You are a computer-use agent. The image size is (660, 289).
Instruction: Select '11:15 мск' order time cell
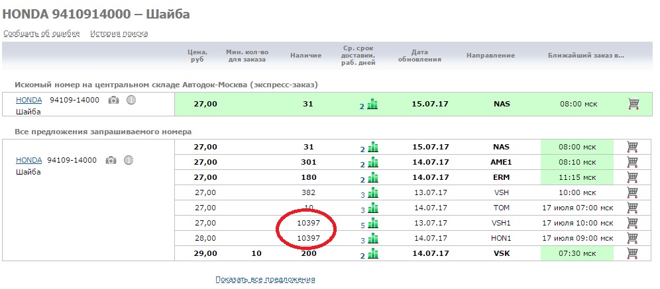(578, 178)
